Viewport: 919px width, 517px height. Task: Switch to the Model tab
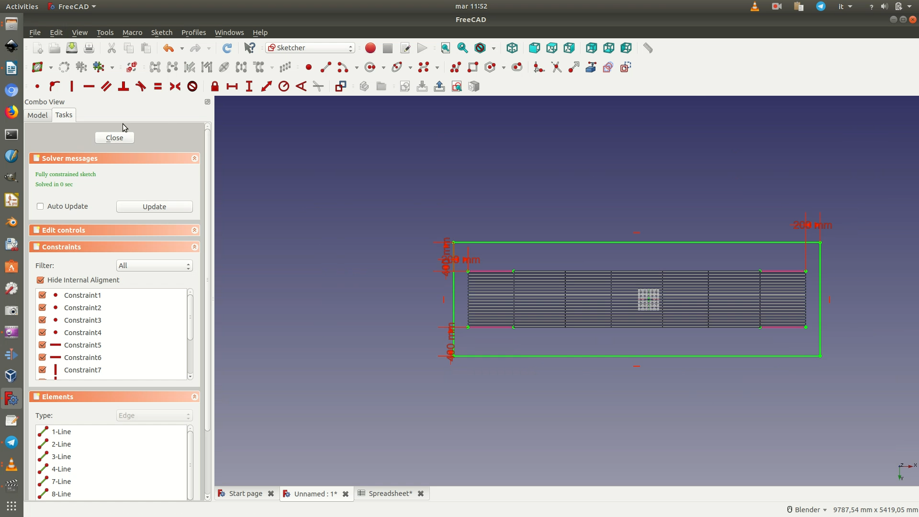pyautogui.click(x=37, y=115)
